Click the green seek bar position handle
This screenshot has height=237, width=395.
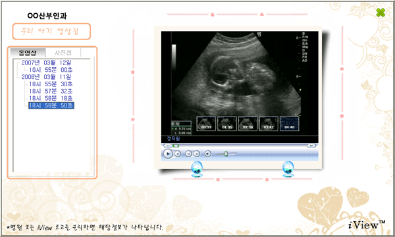pyautogui.click(x=176, y=146)
